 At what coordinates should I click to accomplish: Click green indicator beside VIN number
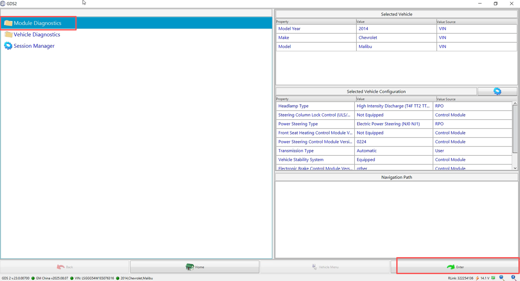point(72,278)
